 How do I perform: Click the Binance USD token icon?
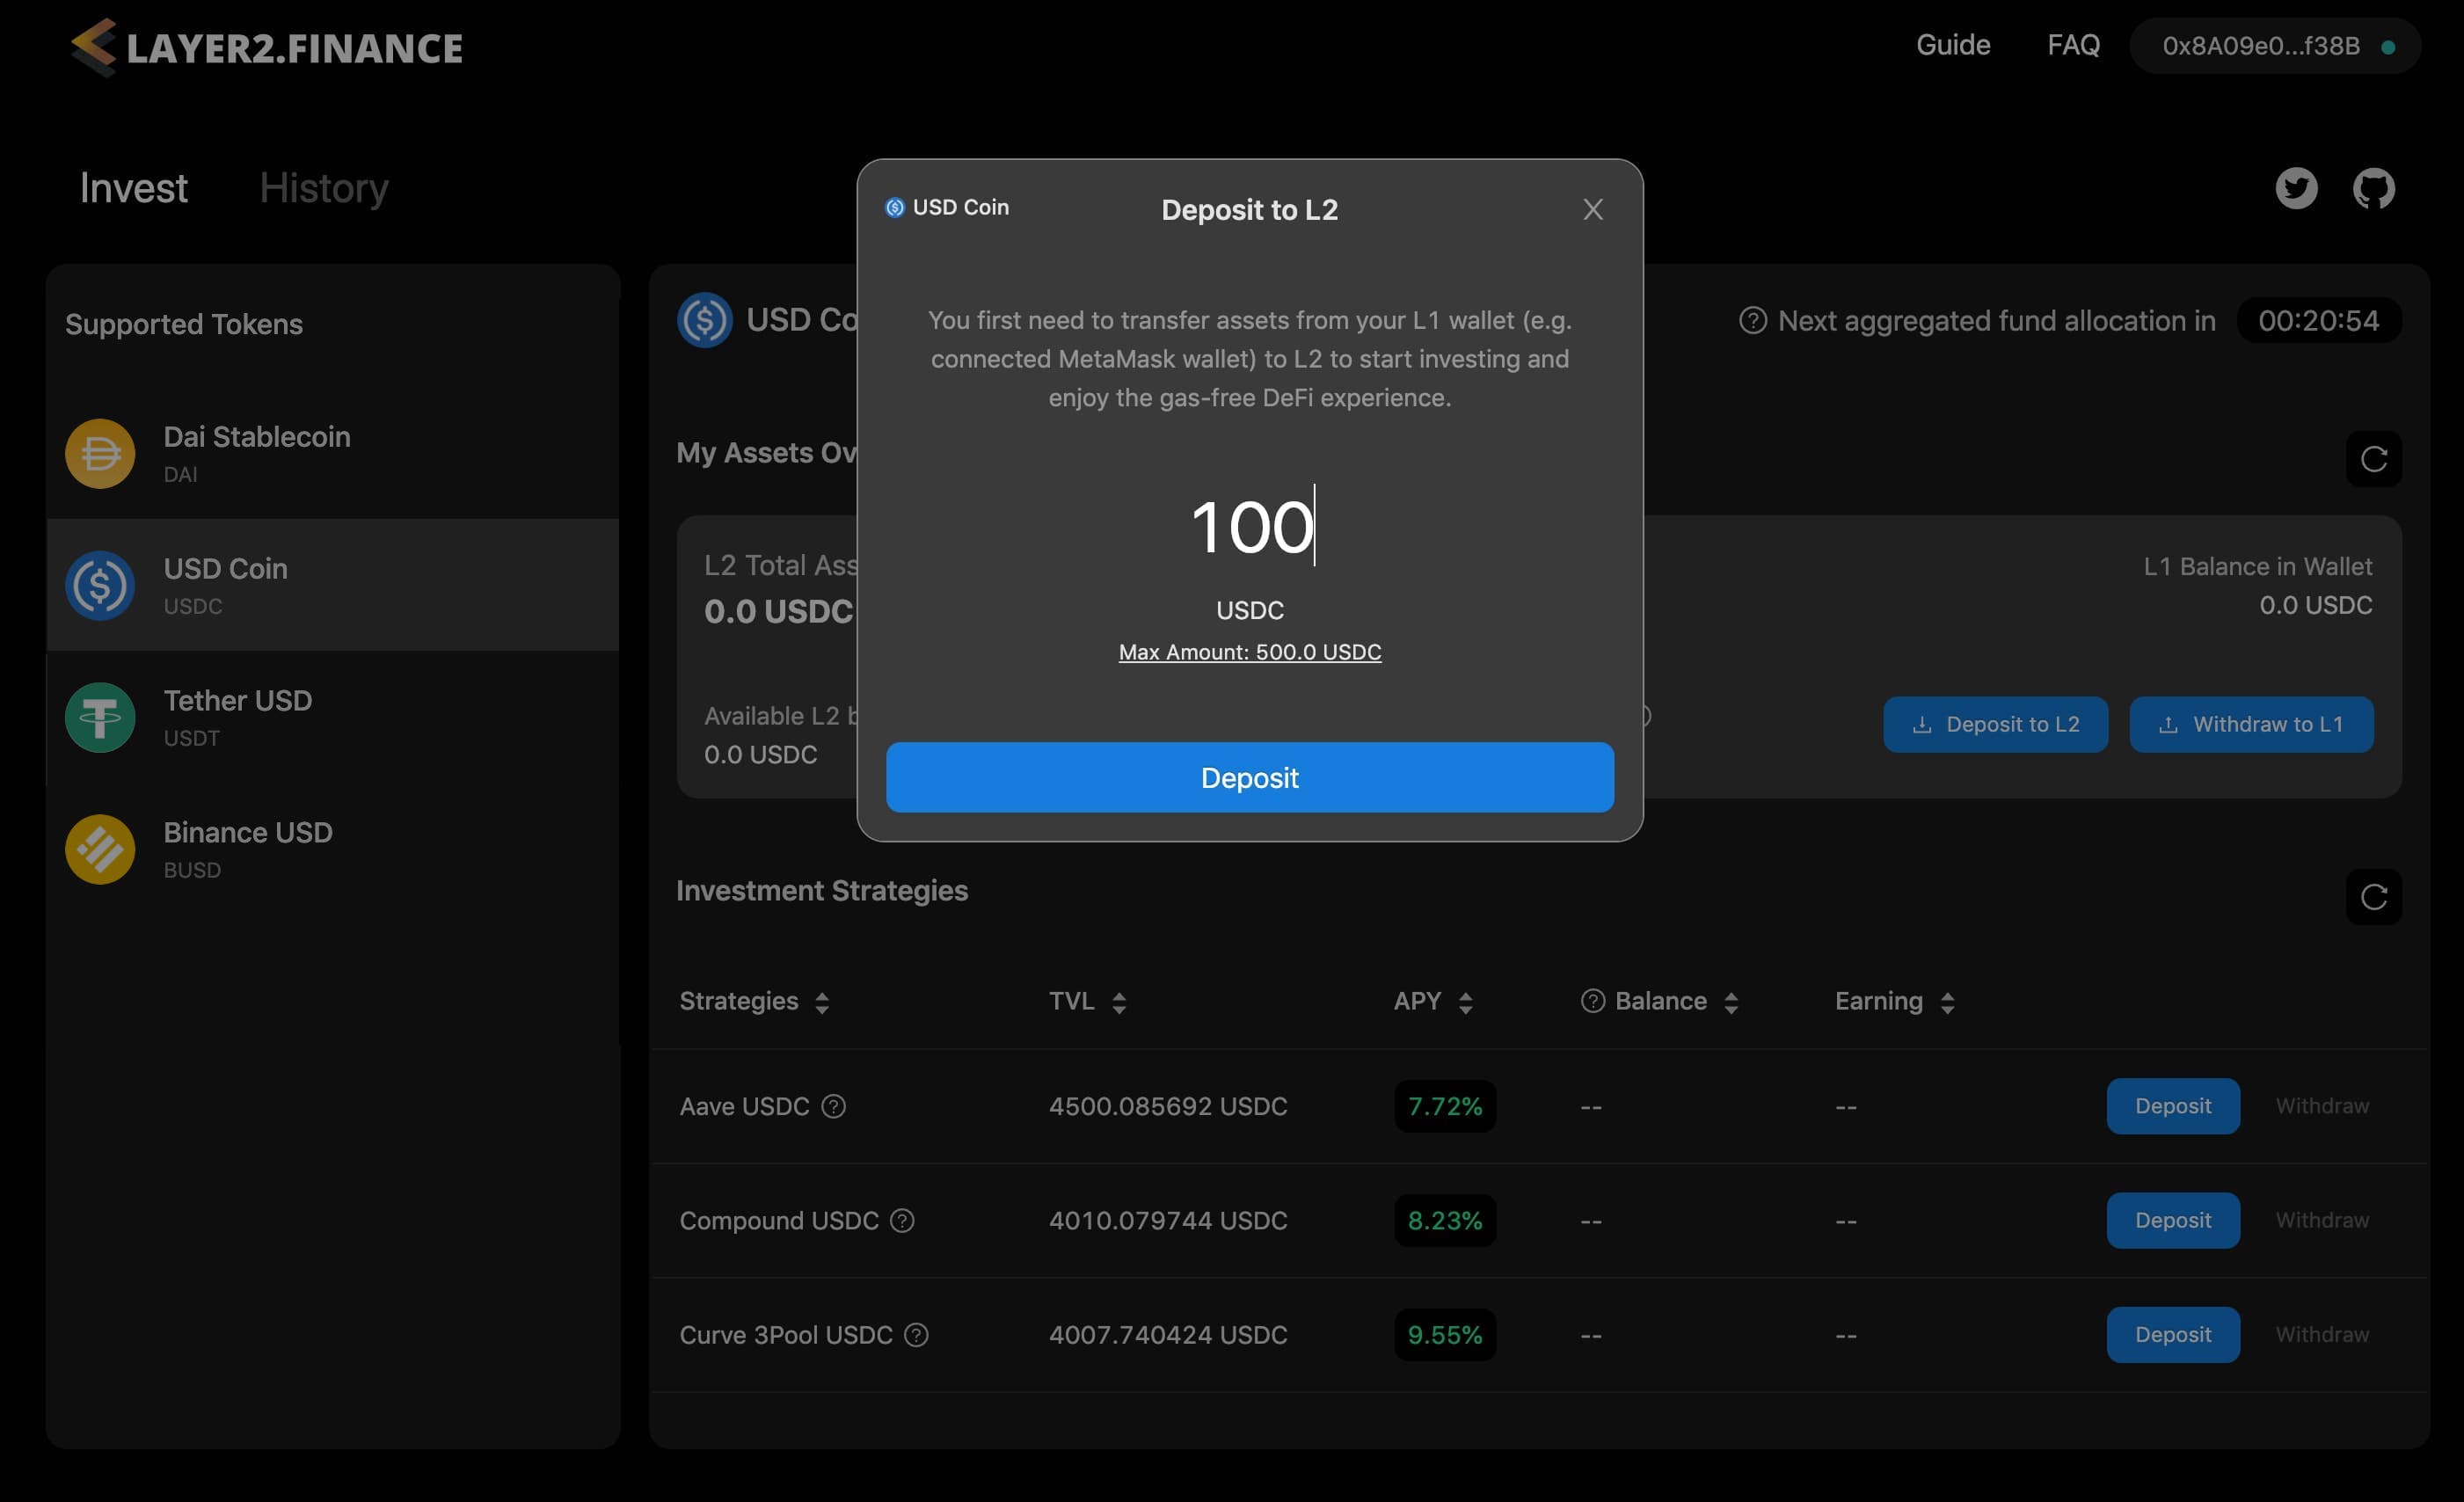click(100, 849)
